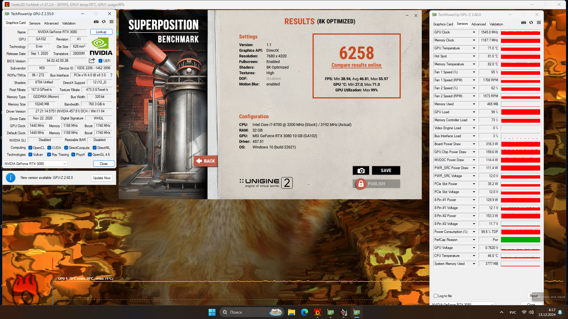The width and height of the screenshot is (568, 319).
Task: Switch to Validation tab in GPU-Z 2.60.0
Action: (496, 24)
